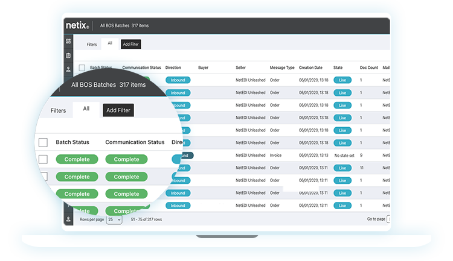Click the Live badge in the doc count 11 row
The height and width of the screenshot is (261, 453).
pyautogui.click(x=342, y=168)
